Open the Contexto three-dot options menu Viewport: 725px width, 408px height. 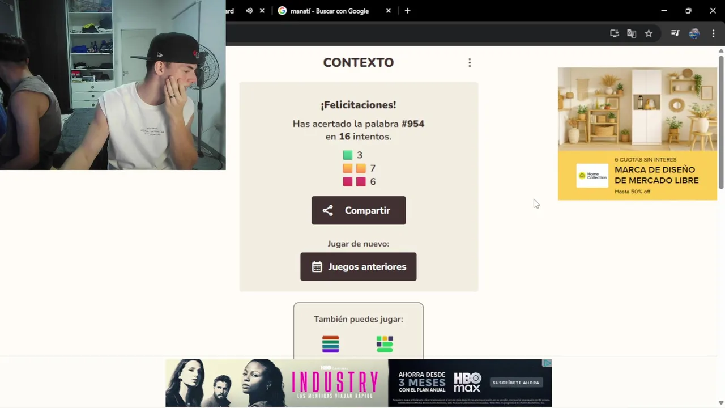tap(470, 63)
